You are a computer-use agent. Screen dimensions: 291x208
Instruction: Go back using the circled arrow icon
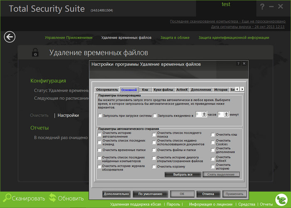point(10,37)
